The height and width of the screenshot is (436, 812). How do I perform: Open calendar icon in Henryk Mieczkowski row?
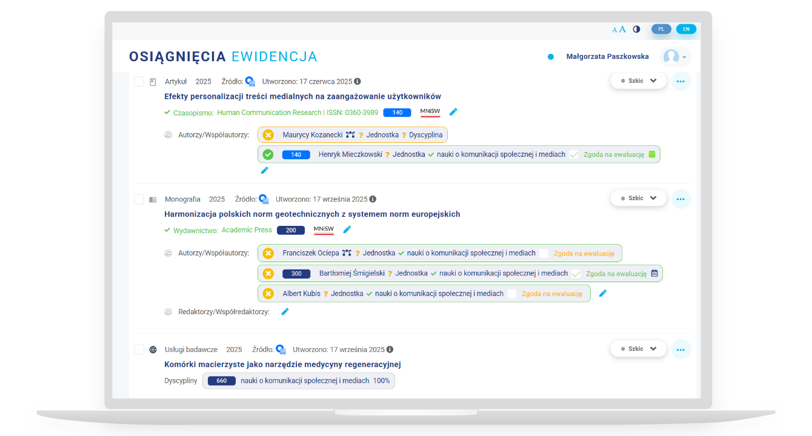coord(652,154)
